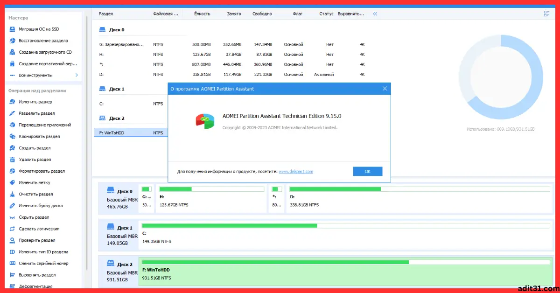This screenshot has width=560, height=293.
Task: Open the OS migration to SSD wizard icon
Action: (13, 29)
